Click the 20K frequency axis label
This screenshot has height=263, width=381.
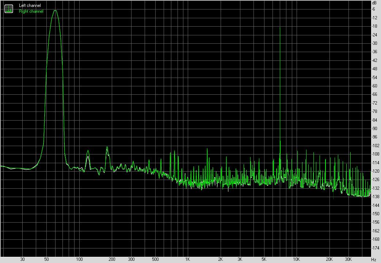[329, 259]
